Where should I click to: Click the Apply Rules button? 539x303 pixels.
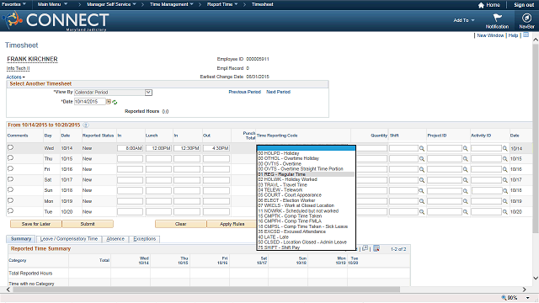point(232,224)
